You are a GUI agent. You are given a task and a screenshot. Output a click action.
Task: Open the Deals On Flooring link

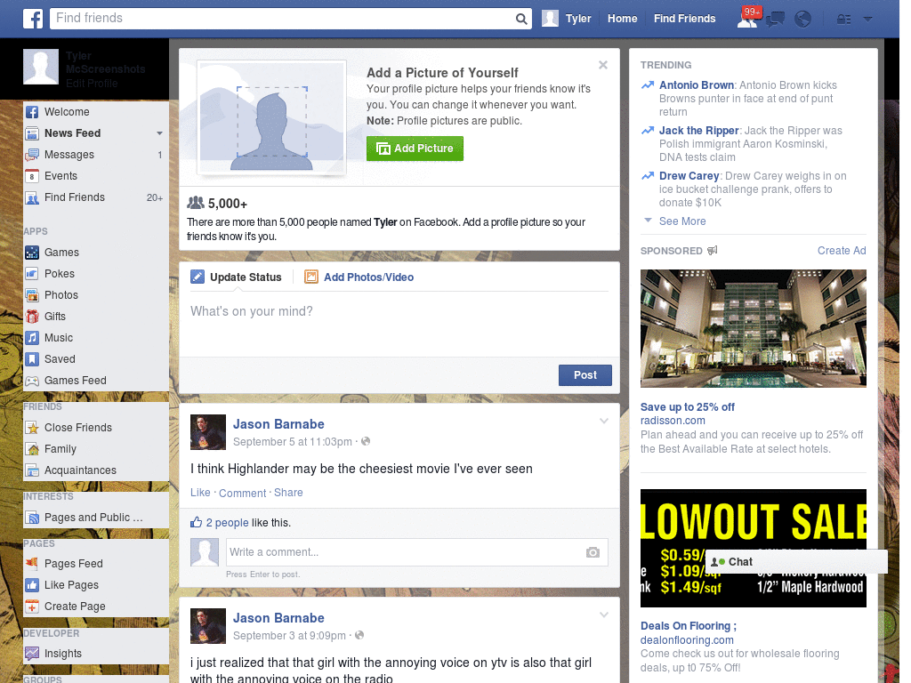point(688,626)
